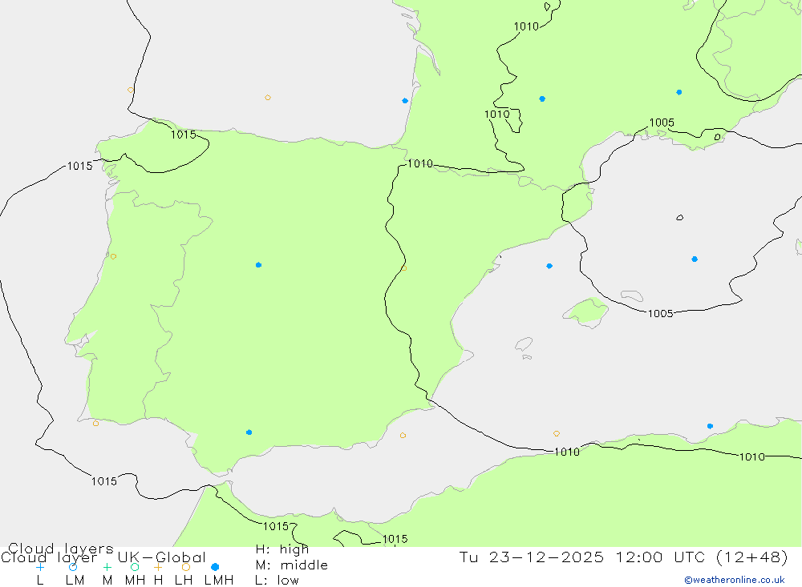Click the blue open-circle LM legend symbol

pos(73,567)
